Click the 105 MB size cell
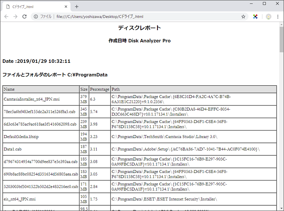 tap(84, 199)
